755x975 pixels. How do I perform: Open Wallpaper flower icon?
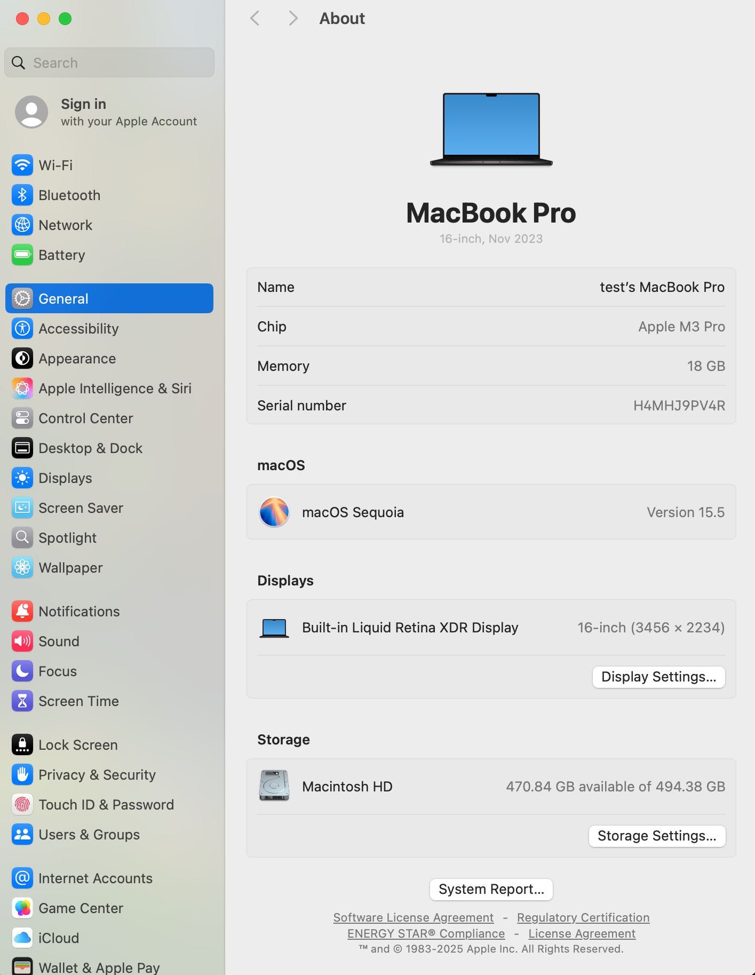[22, 567]
